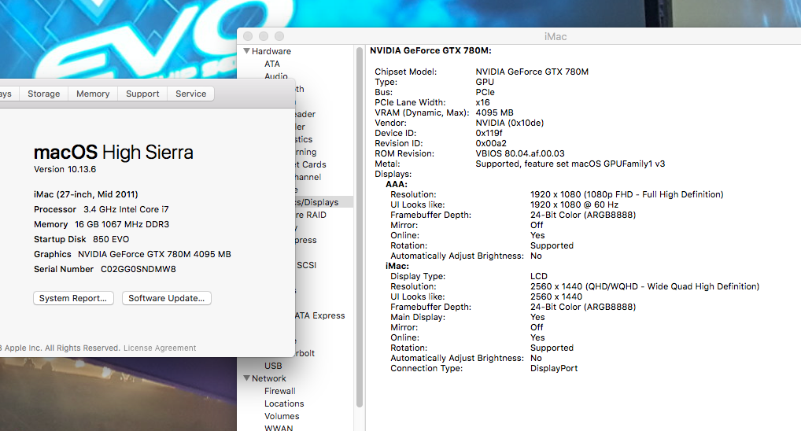Image resolution: width=801 pixels, height=431 pixels.
Task: Select the Hardware RAID sidebar row
Action: (x=311, y=215)
